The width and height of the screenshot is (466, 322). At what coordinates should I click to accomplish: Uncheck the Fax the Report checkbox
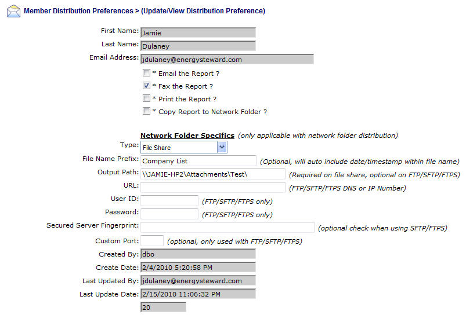pyautogui.click(x=147, y=86)
